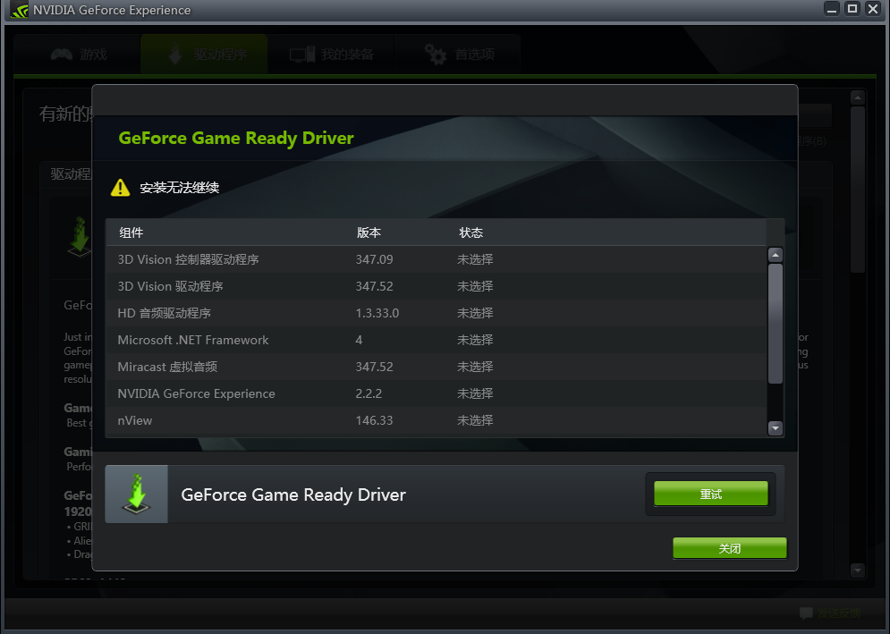Click the gamepad icon on 游戏 tab
The width and height of the screenshot is (890, 634).
point(62,55)
